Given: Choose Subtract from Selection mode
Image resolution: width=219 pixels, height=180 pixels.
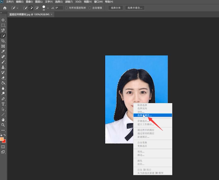Looking at the screenshot, I should 37,8.
